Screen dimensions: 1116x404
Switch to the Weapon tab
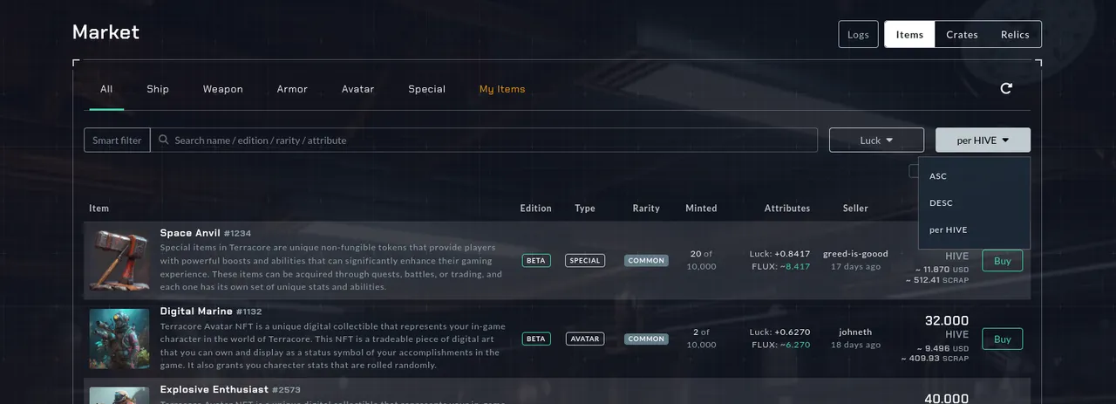click(x=223, y=89)
